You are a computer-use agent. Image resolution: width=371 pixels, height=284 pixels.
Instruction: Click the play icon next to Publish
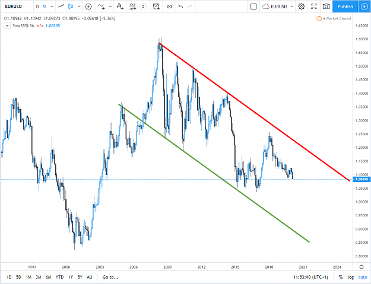pos(364,7)
